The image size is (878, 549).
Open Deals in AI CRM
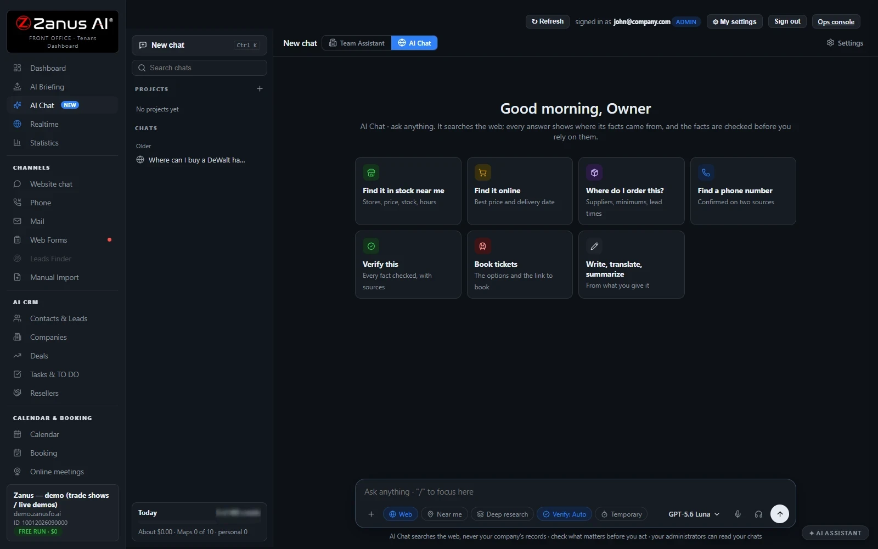tap(62, 356)
